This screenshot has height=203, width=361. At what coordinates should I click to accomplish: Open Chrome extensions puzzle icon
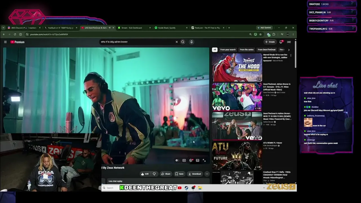point(274,34)
